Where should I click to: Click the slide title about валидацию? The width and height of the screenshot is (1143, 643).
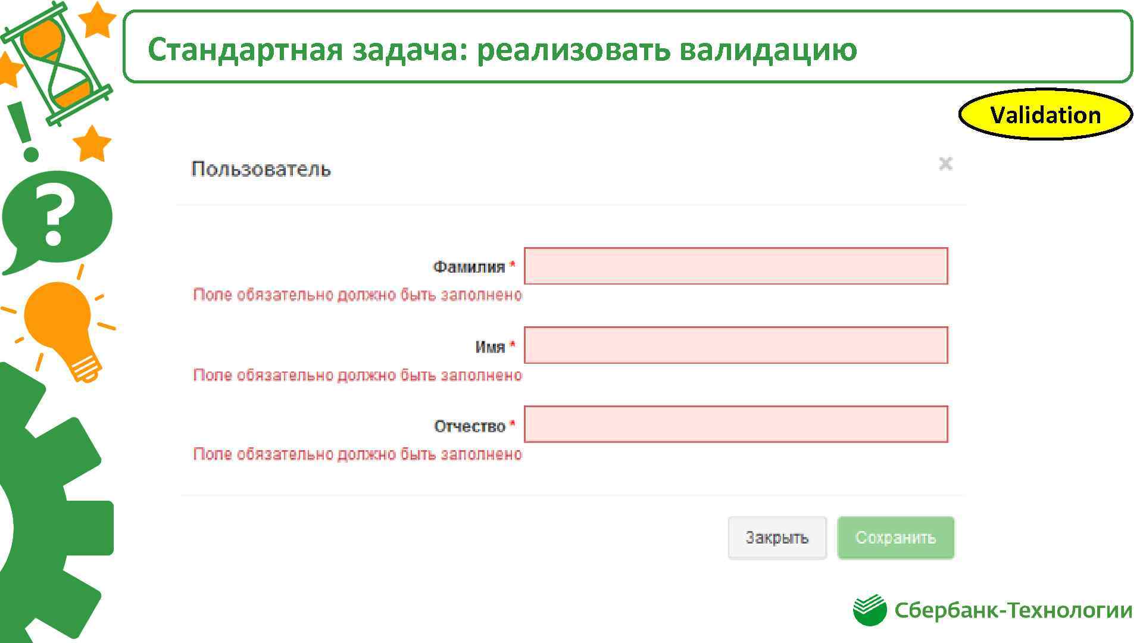(502, 49)
